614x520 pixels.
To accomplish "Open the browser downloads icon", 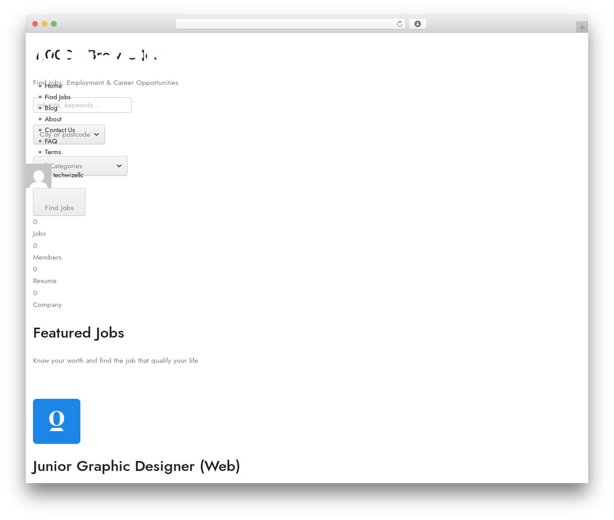I will (x=417, y=24).
